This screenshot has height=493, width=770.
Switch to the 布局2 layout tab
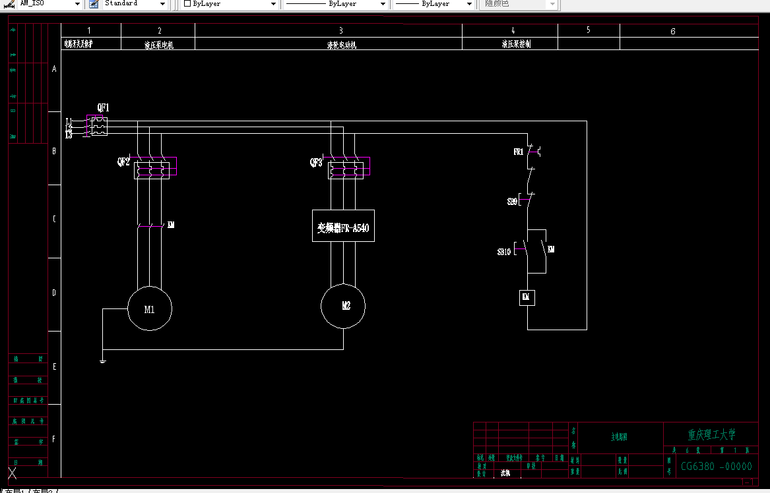(x=43, y=490)
